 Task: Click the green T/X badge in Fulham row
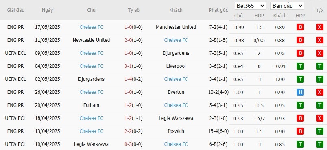[x=320, y=105]
